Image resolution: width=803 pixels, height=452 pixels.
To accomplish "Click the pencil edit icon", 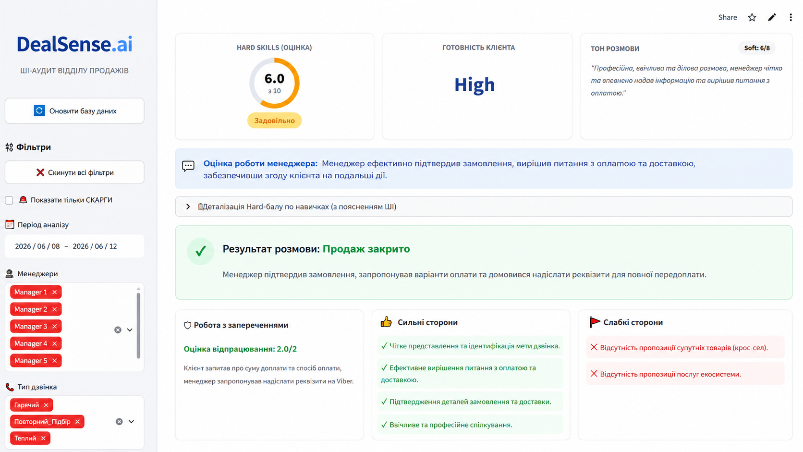I will coord(772,18).
